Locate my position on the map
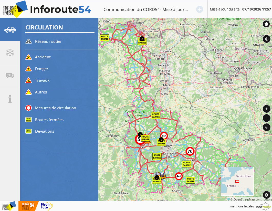Screen dimensions: 272x211 point(267,39)
